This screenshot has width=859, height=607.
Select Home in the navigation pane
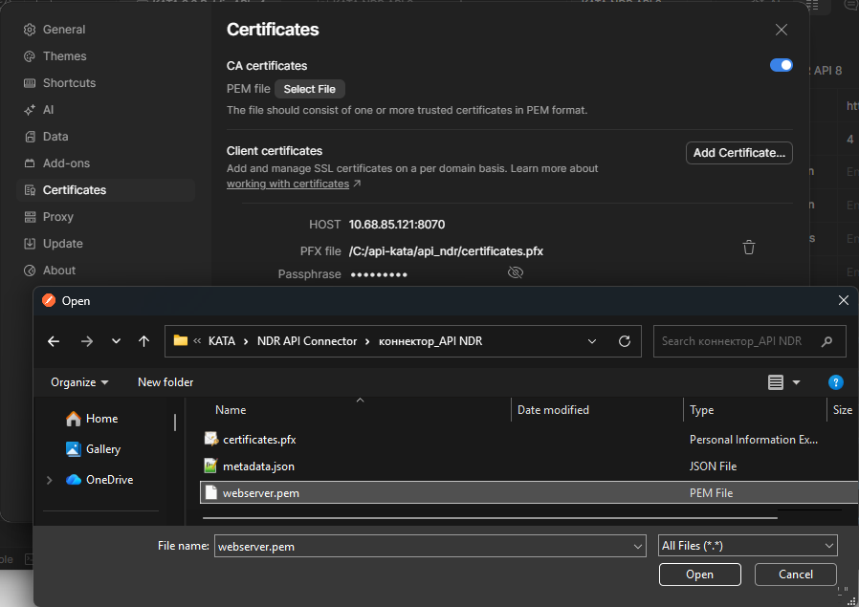click(92, 419)
